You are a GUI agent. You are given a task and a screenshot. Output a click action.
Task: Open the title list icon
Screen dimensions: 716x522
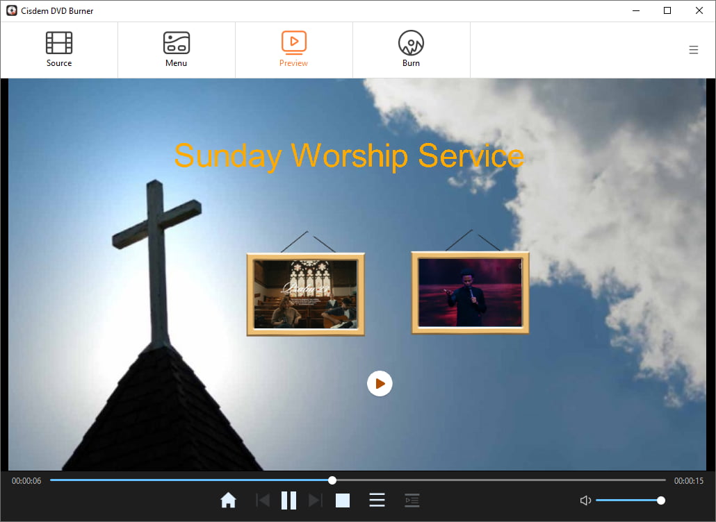pos(377,500)
